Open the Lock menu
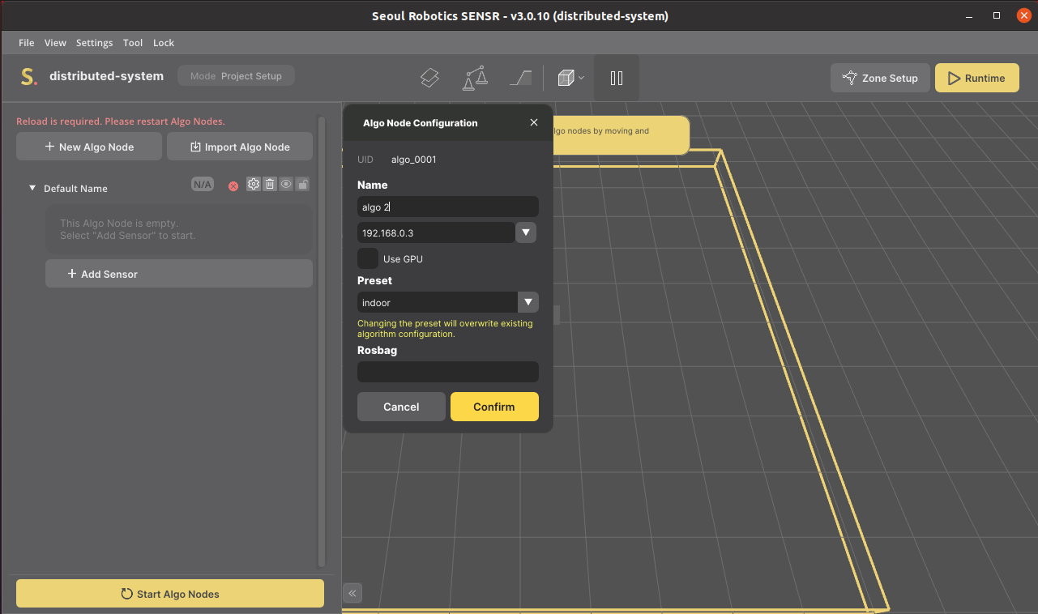Image resolution: width=1038 pixels, height=614 pixels. (x=164, y=43)
